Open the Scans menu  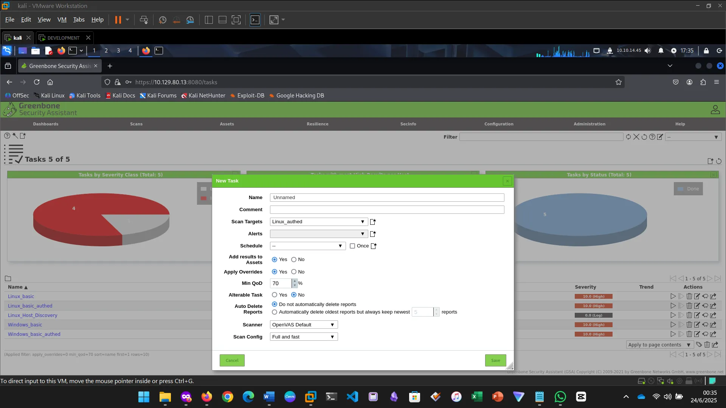136,124
